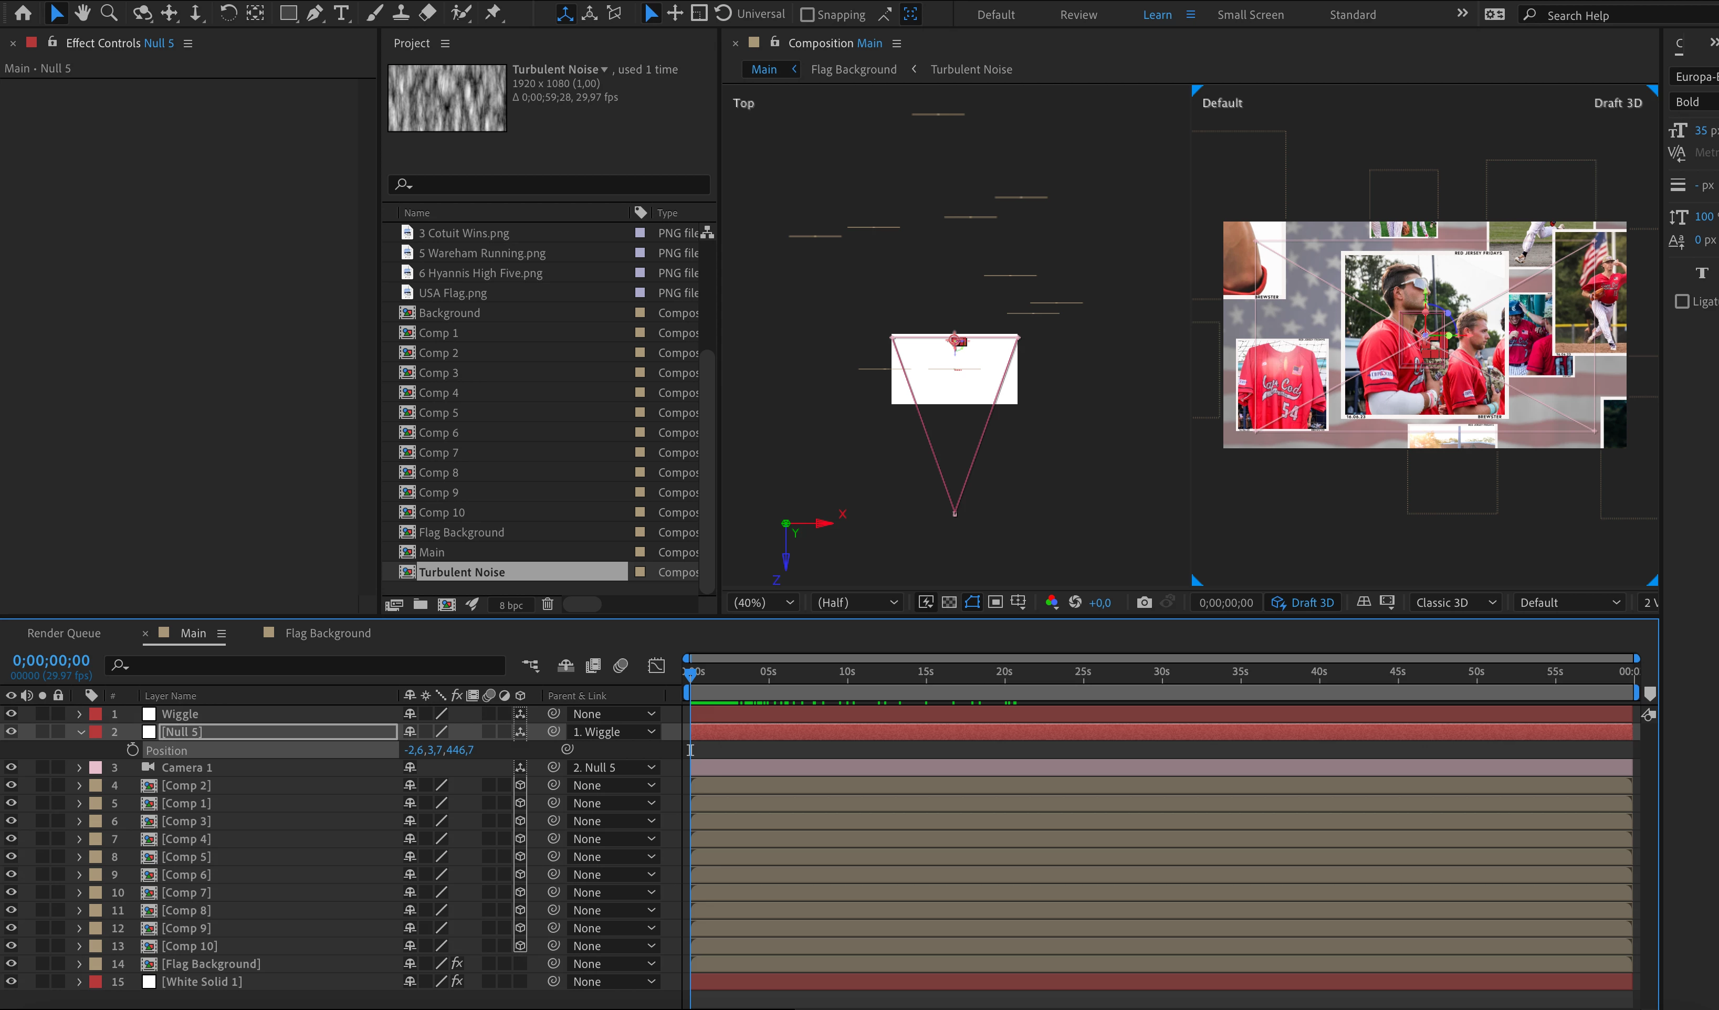Expand the Wiggle layer properties
Viewport: 1719px width, 1010px height.
tap(79, 714)
